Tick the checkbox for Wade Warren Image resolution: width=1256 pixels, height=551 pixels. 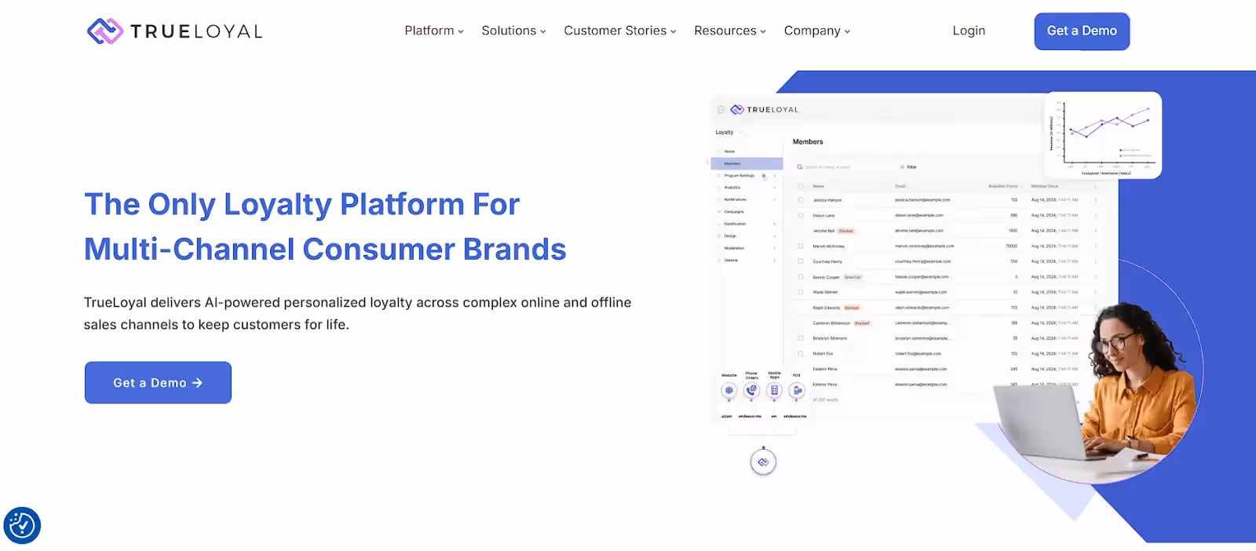(801, 292)
